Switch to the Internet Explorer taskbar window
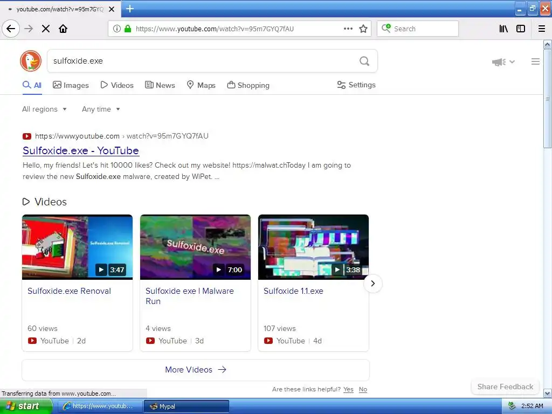552x414 pixels. 100,406
